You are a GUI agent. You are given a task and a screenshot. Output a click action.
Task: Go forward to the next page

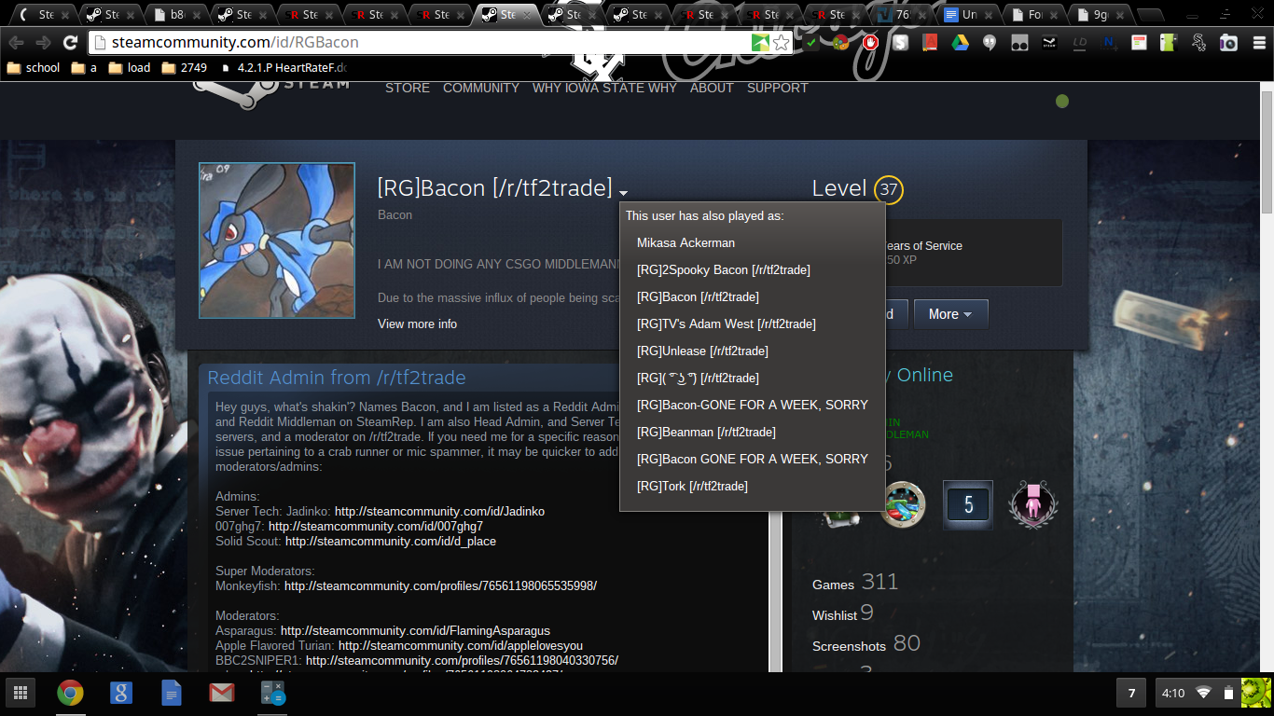[43, 43]
